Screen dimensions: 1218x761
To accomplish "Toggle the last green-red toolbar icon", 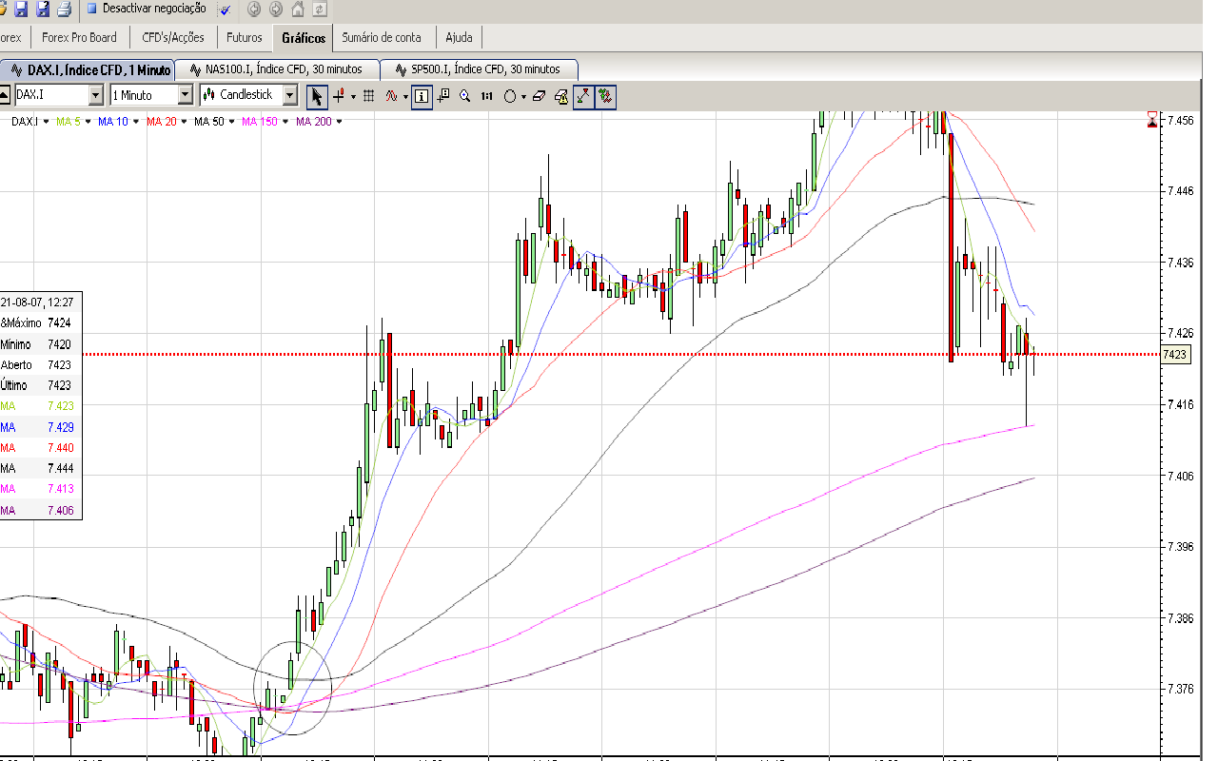I will (x=605, y=96).
